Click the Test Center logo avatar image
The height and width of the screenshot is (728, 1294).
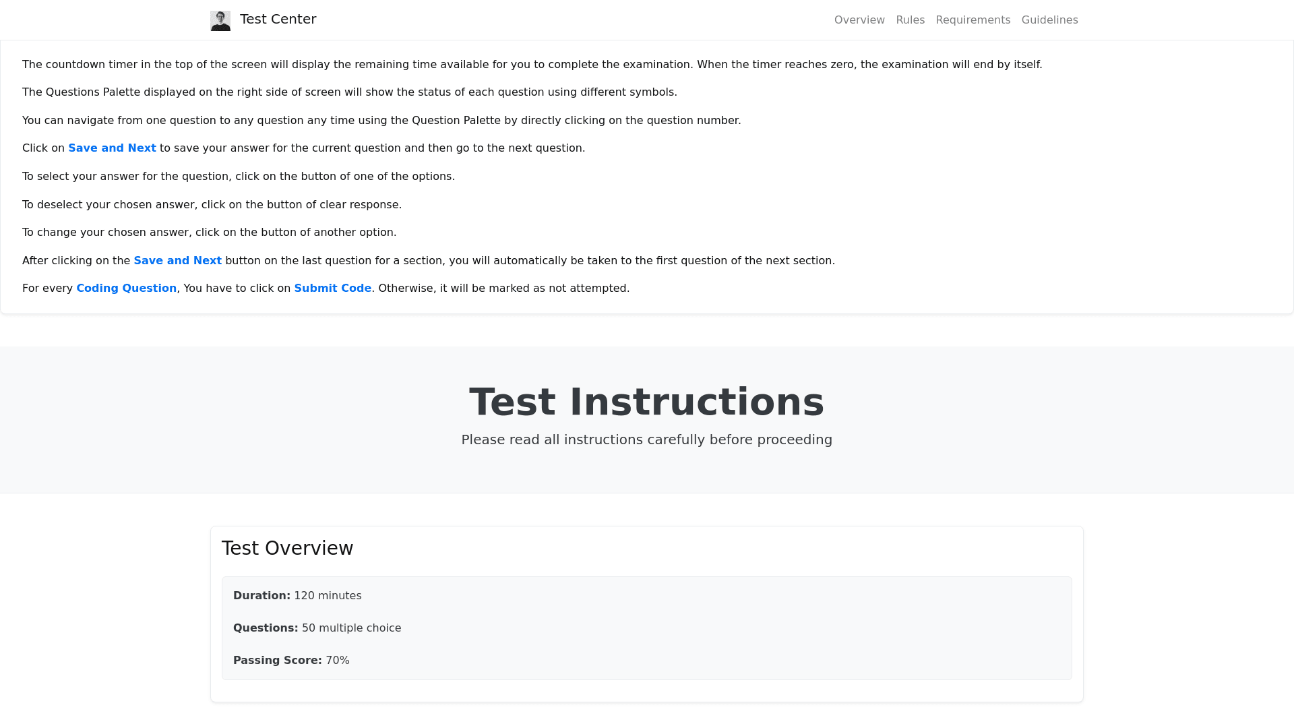(220, 20)
